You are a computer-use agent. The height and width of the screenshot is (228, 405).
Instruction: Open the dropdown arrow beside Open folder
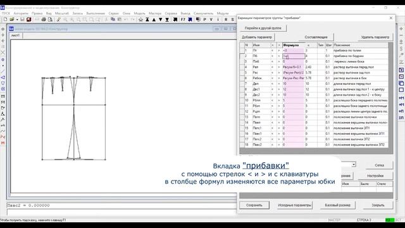(x=17, y=20)
